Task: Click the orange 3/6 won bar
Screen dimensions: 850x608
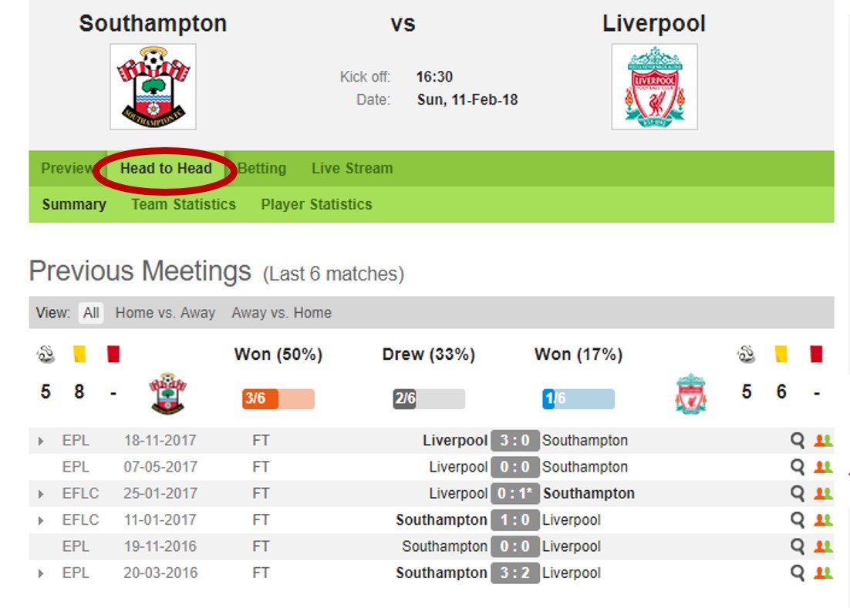Action: 278,399
